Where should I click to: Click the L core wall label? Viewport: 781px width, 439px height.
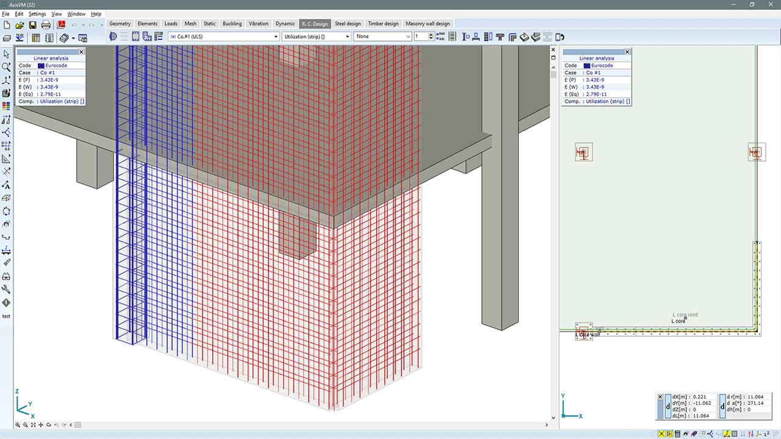[588, 335]
